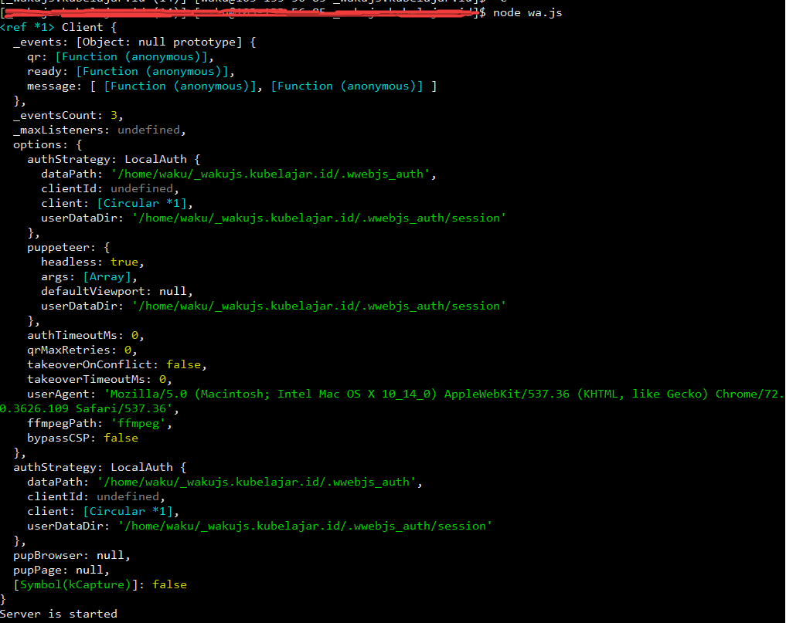Click '_events: [Object: null prototype]' line
This screenshot has width=786, height=623.
[134, 42]
